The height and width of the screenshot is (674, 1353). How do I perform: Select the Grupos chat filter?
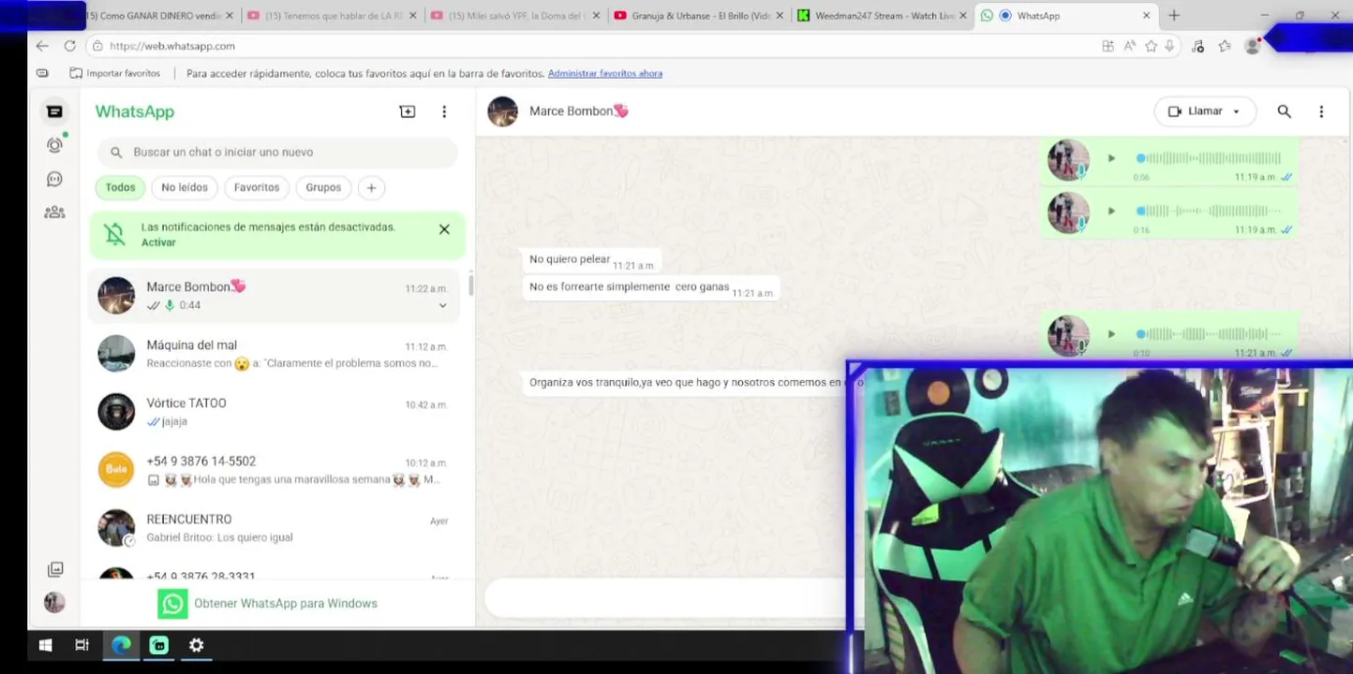[323, 187]
